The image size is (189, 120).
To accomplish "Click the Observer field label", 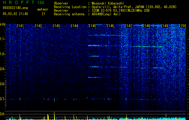I will pos(61,3).
